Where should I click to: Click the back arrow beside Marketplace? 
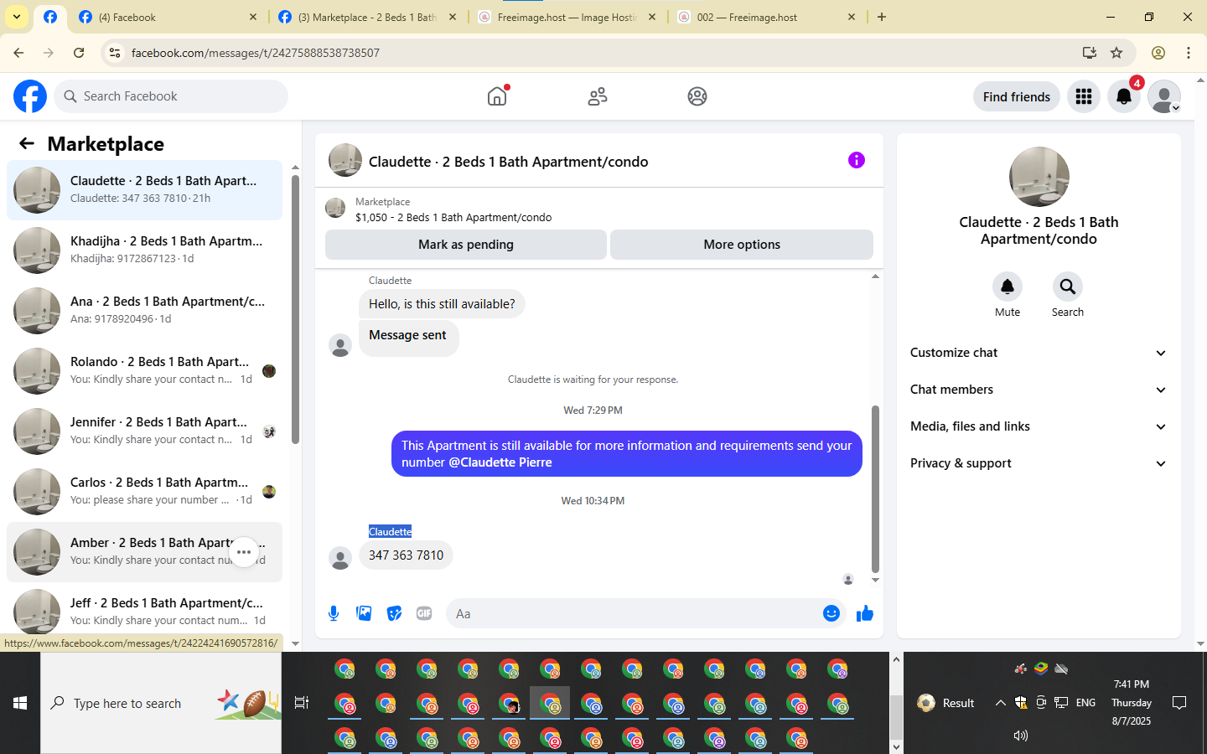[x=27, y=143]
